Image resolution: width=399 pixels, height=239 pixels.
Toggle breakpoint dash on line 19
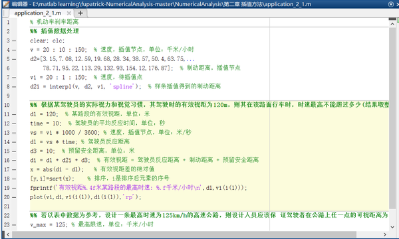(x=14, y=188)
